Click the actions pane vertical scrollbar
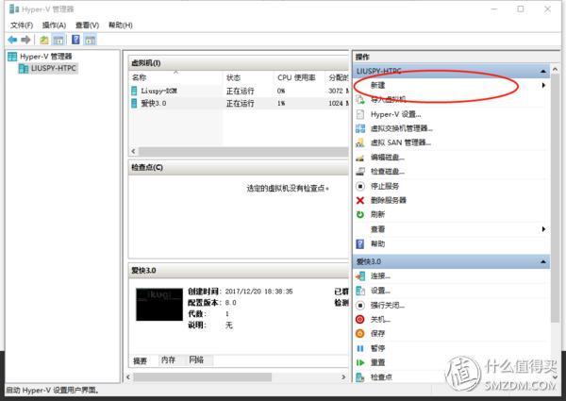 point(556,198)
